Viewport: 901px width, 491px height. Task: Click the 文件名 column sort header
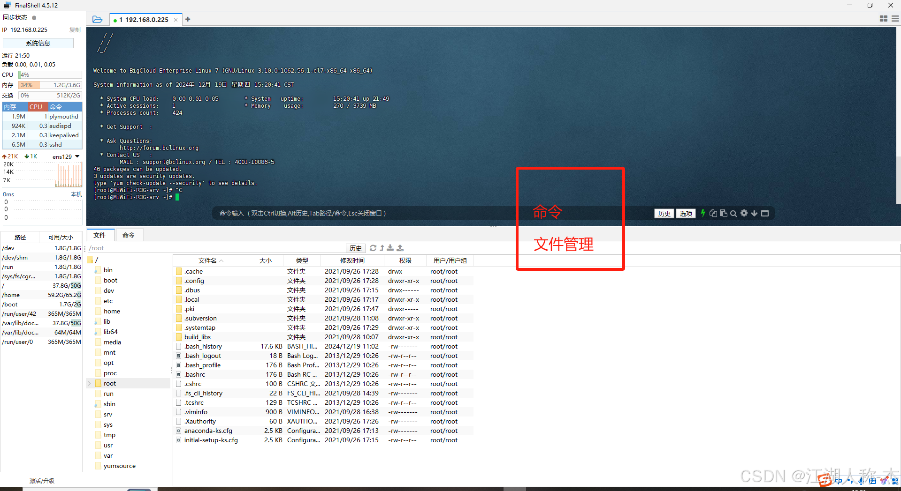tap(210, 260)
